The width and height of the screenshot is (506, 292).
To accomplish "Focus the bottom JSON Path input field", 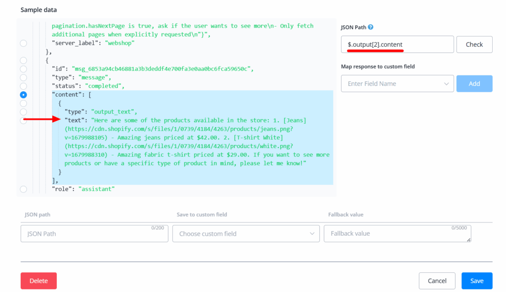I will tap(94, 233).
